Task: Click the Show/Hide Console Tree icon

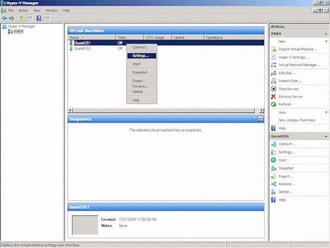Action: coord(30,18)
